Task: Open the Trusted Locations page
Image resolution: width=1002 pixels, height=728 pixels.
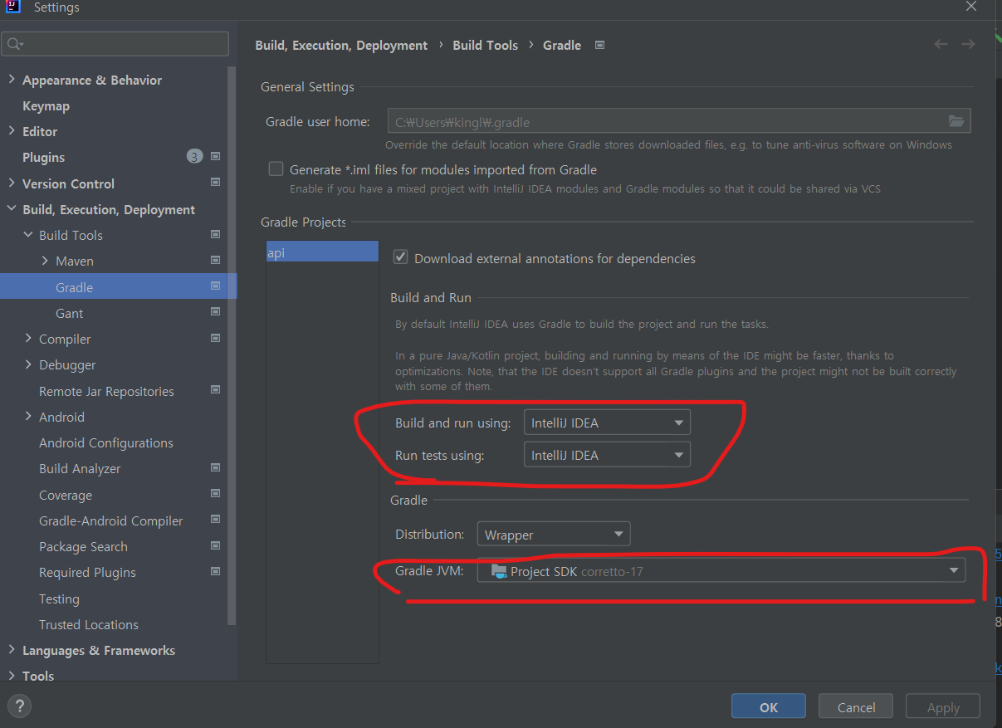Action: 89,624
